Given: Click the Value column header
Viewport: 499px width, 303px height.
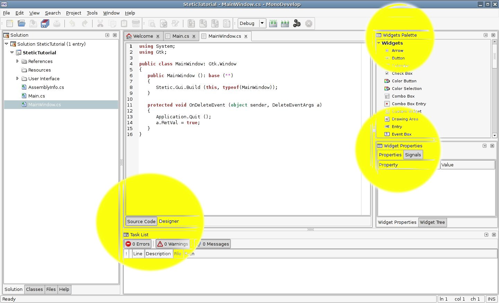Looking at the screenshot, I should click(468, 165).
